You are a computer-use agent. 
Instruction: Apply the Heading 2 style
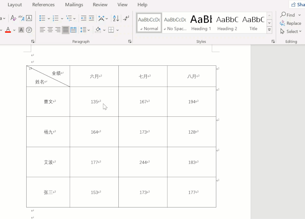[227, 23]
